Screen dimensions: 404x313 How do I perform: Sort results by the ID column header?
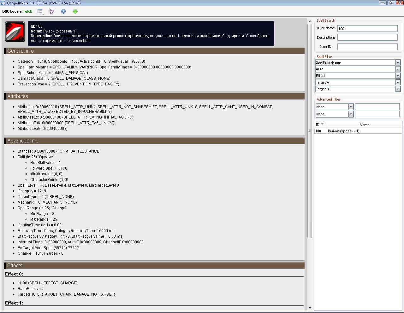point(320,125)
